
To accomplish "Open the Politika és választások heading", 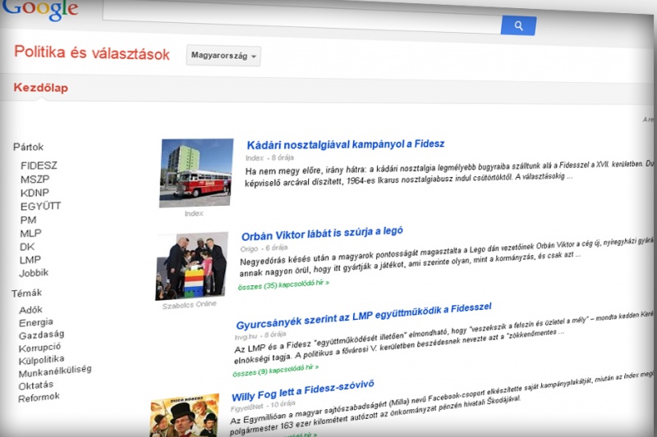I will pos(92,53).
